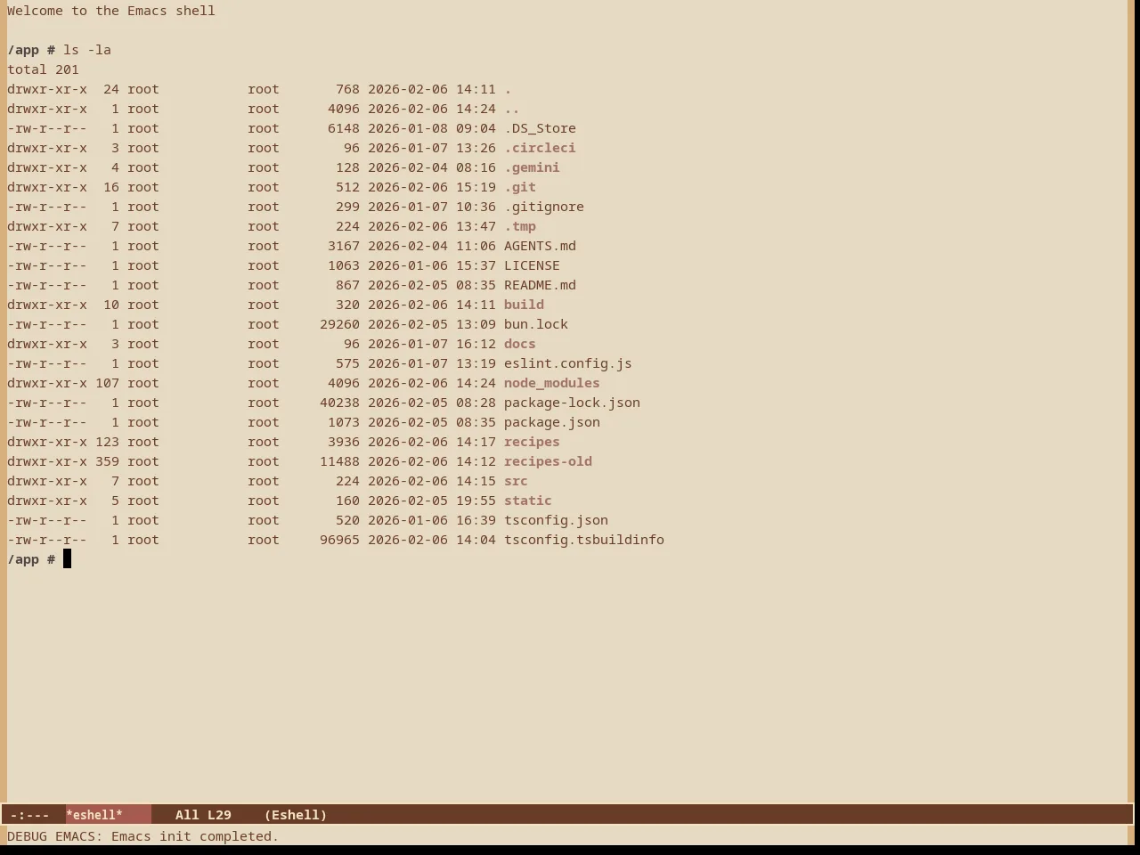Click the 2026-02-06 15:19 timestamp
This screenshot has width=1140, height=855.
[432, 187]
